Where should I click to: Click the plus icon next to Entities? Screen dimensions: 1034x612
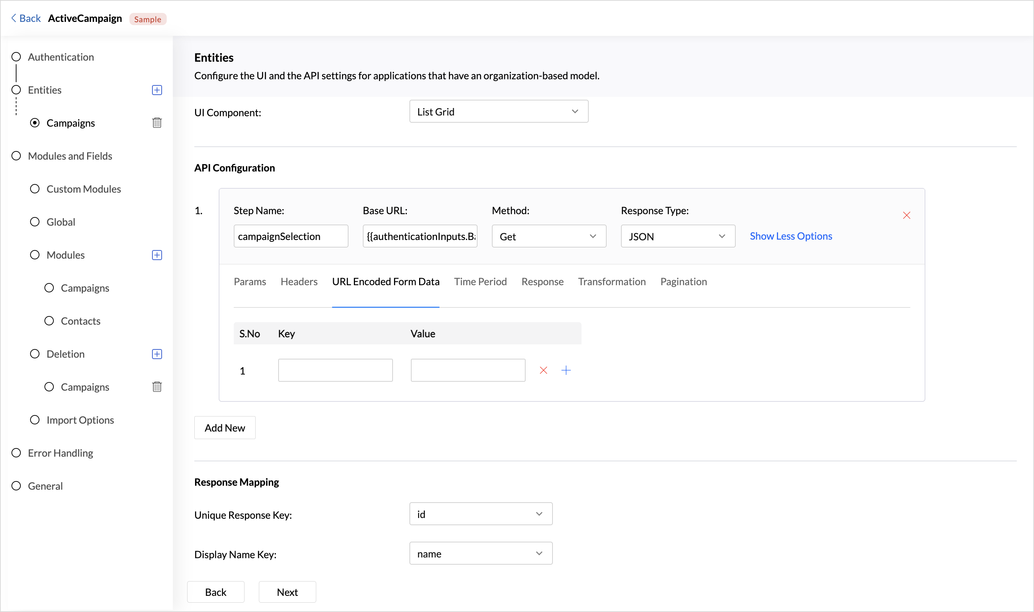pyautogui.click(x=157, y=90)
